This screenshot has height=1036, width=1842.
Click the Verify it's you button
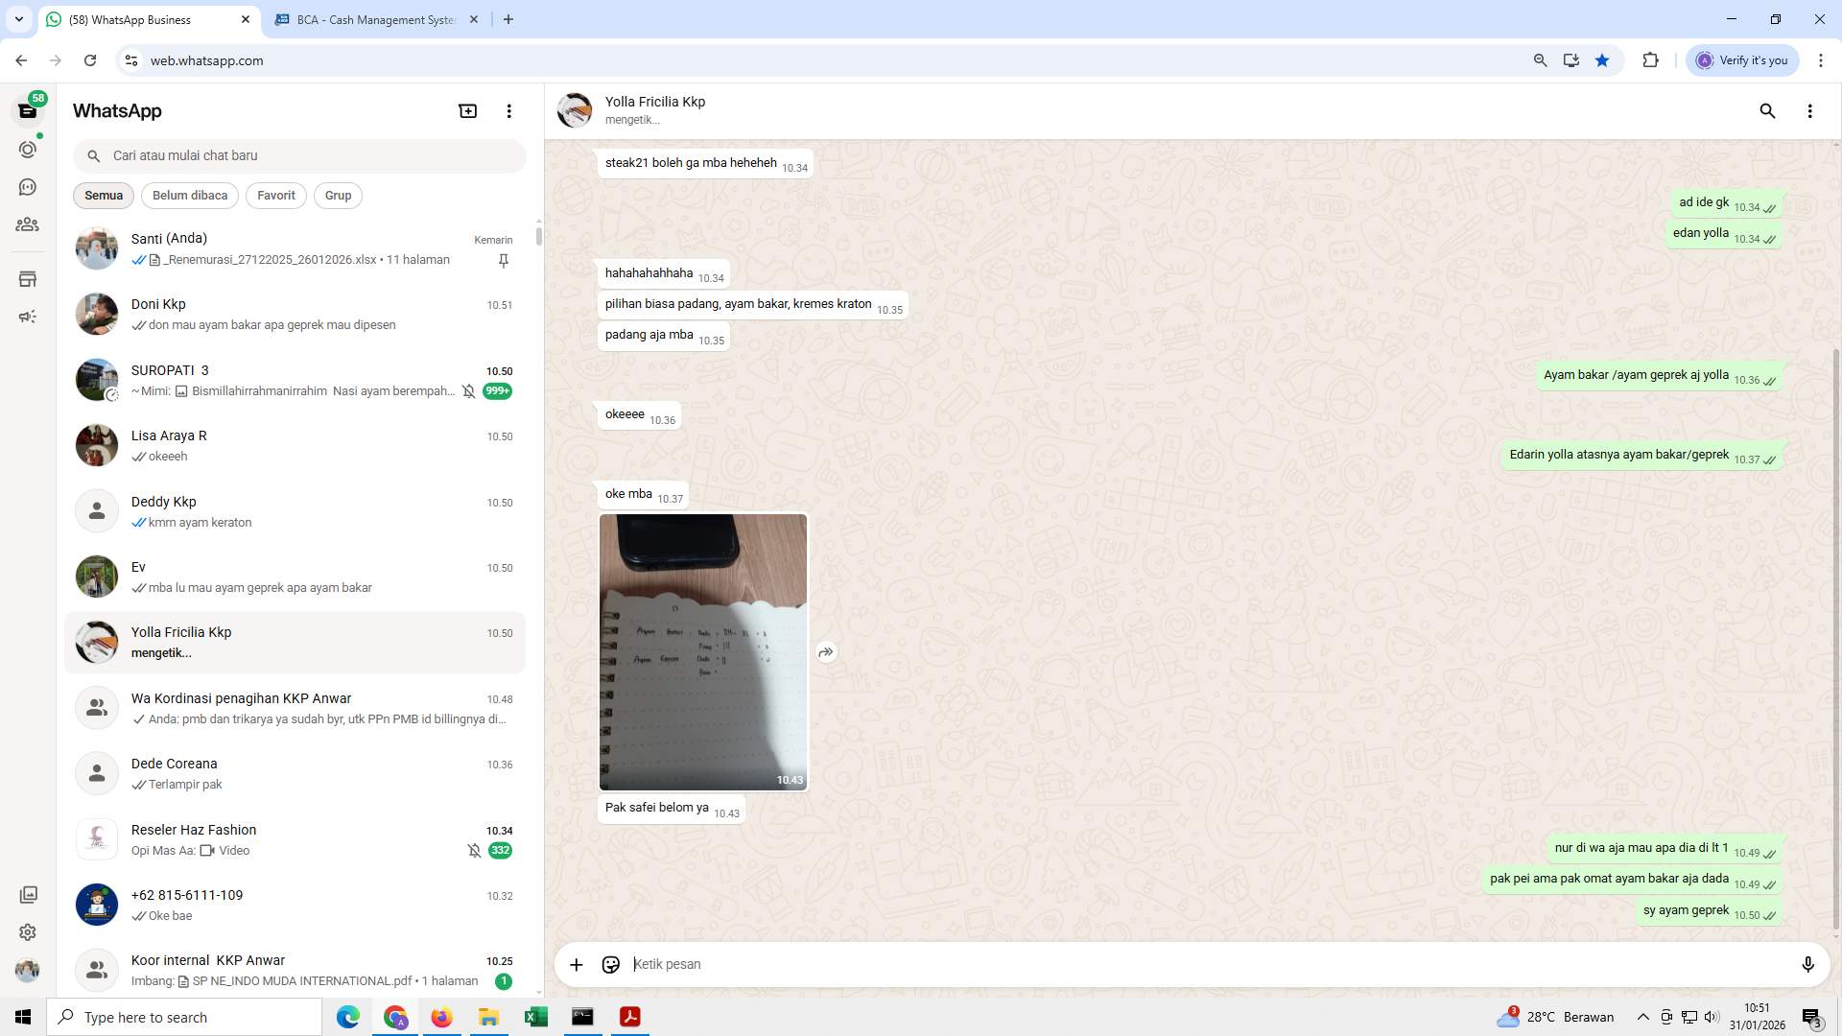coord(1741,59)
